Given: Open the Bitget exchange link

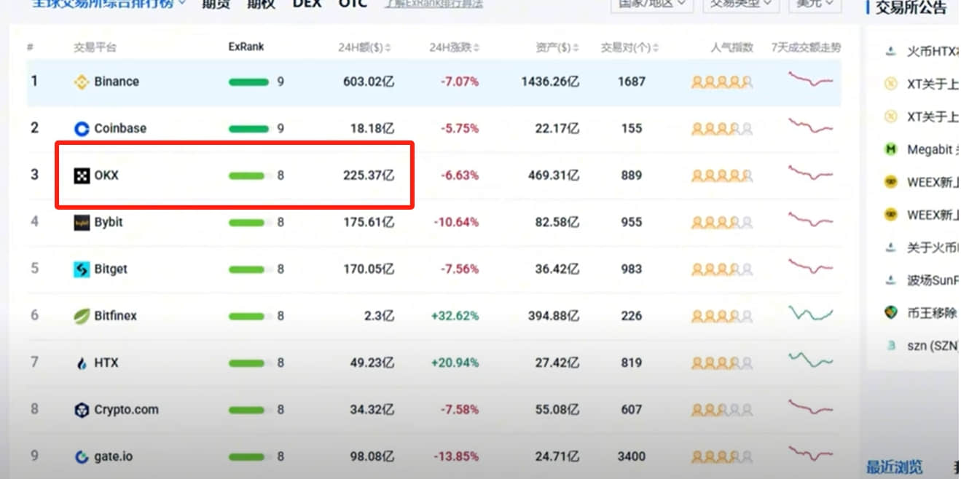Looking at the screenshot, I should coord(111,269).
